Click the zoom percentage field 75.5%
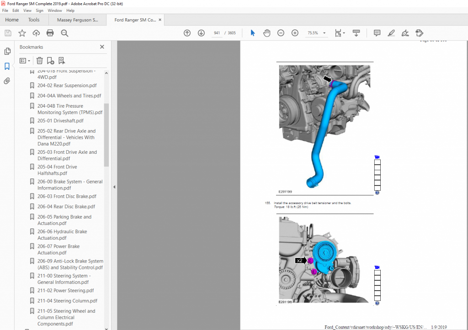This screenshot has height=330, width=468. [313, 33]
